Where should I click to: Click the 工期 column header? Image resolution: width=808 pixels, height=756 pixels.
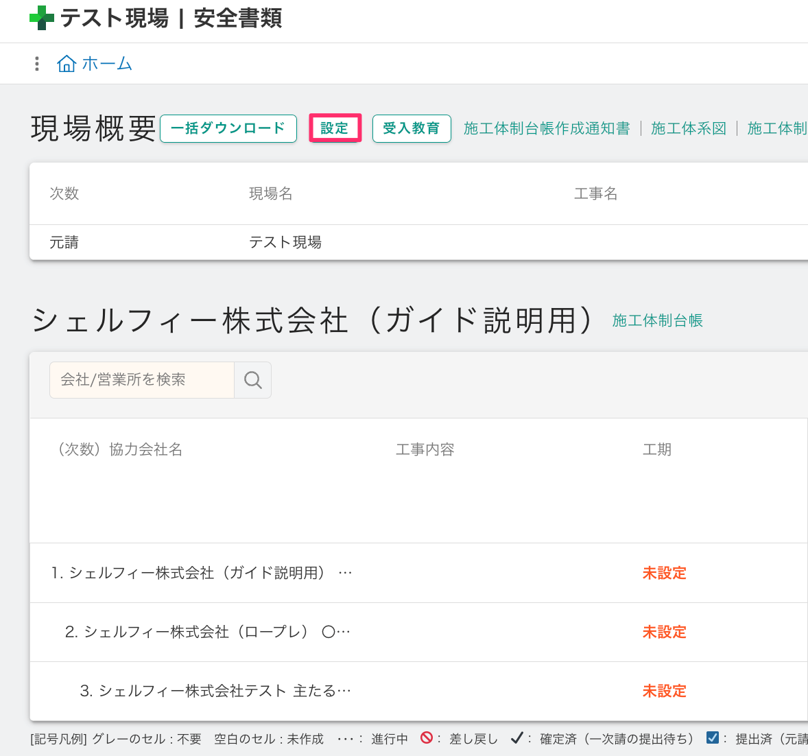pos(656,449)
